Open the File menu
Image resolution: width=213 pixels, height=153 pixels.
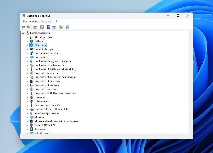(x=24, y=21)
